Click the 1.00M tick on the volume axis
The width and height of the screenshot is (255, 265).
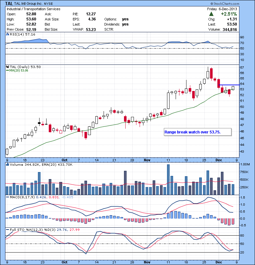[x=245, y=164]
